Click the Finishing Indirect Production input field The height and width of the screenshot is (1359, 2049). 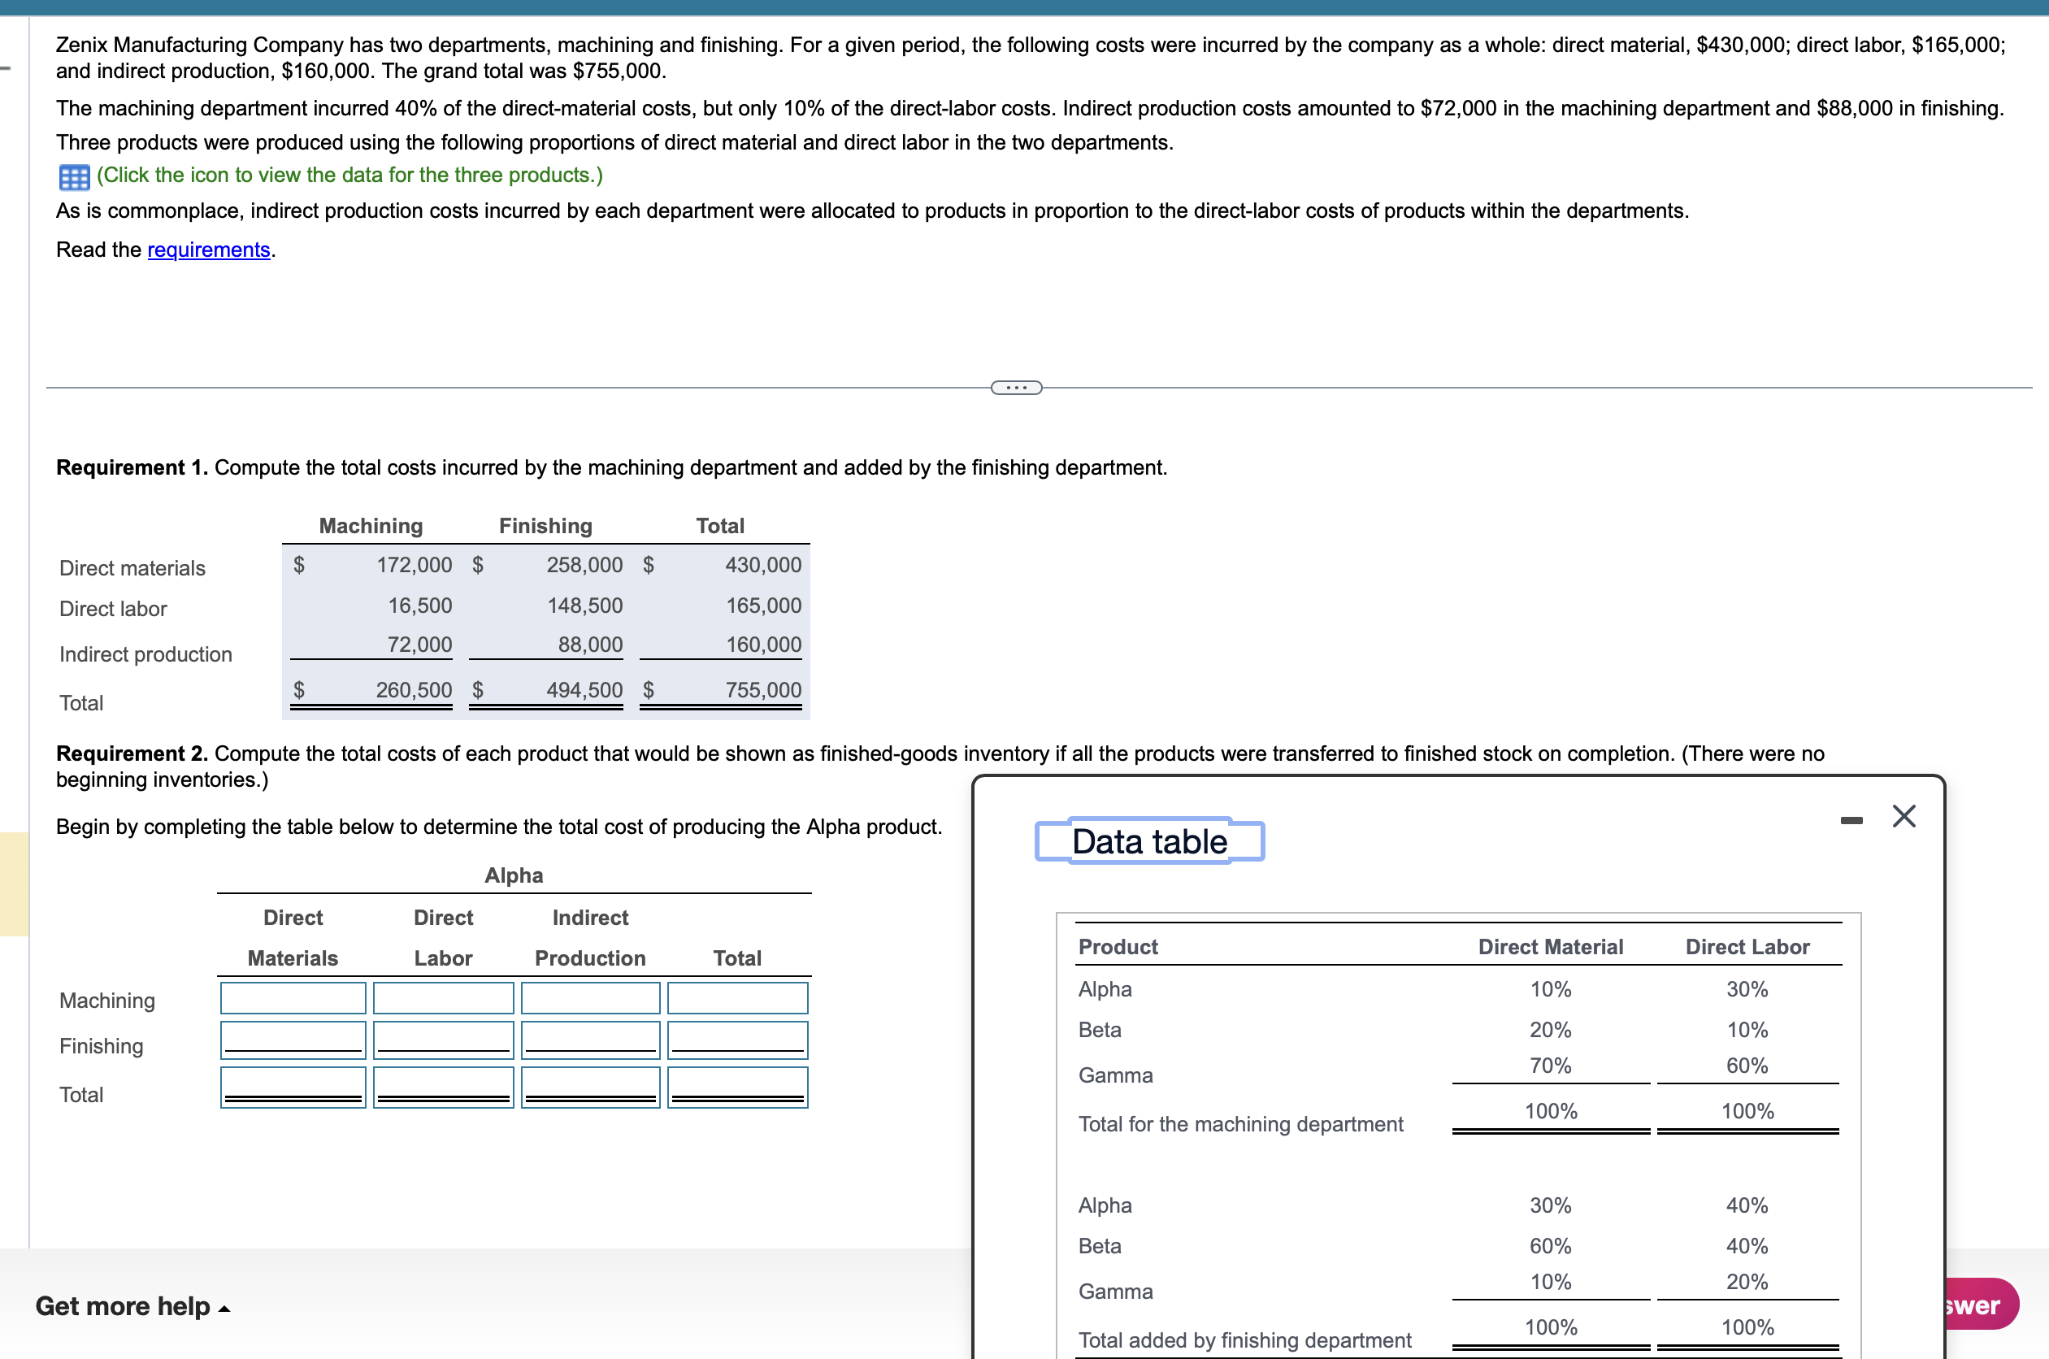pos(590,1040)
